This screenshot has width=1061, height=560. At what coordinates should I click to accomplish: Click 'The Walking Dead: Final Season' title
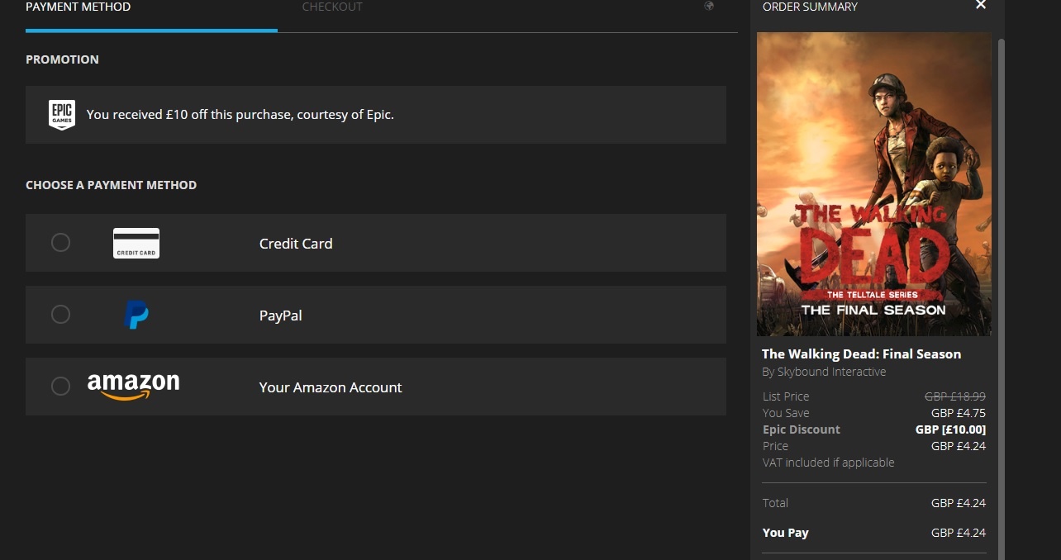861,354
